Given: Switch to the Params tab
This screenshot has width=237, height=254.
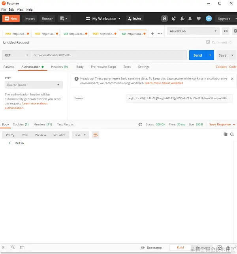Looking at the screenshot, I should tap(9, 67).
